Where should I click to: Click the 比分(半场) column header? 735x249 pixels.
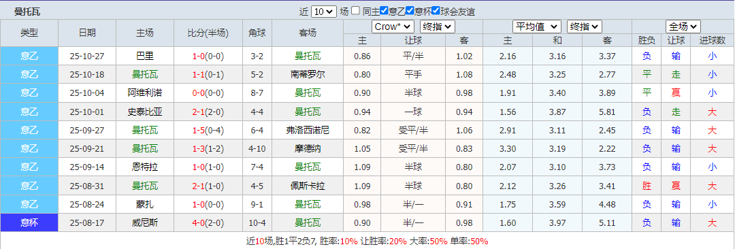coord(208,33)
